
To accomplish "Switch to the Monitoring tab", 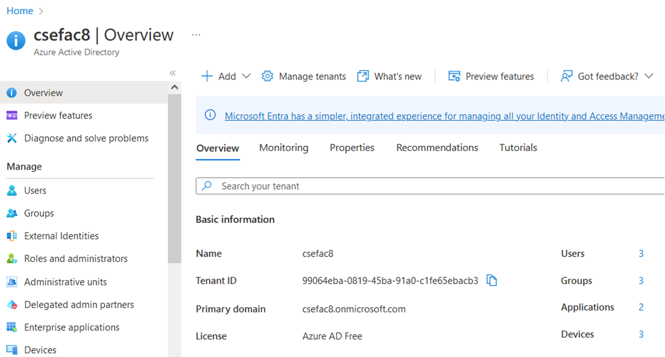I will click(283, 147).
